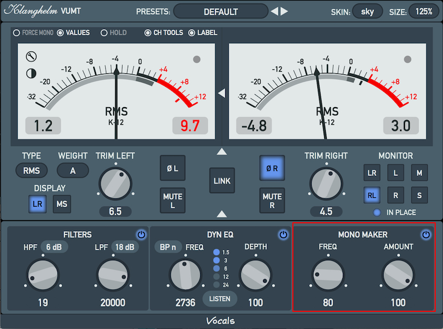Click the left meter peak readout 9.7

[x=190, y=125]
